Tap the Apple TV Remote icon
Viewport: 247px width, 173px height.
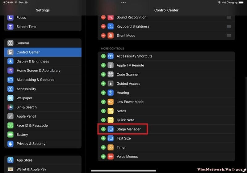pyautogui.click(x=111, y=65)
